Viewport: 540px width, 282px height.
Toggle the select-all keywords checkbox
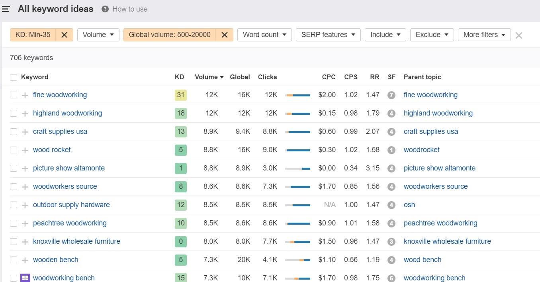(x=14, y=77)
